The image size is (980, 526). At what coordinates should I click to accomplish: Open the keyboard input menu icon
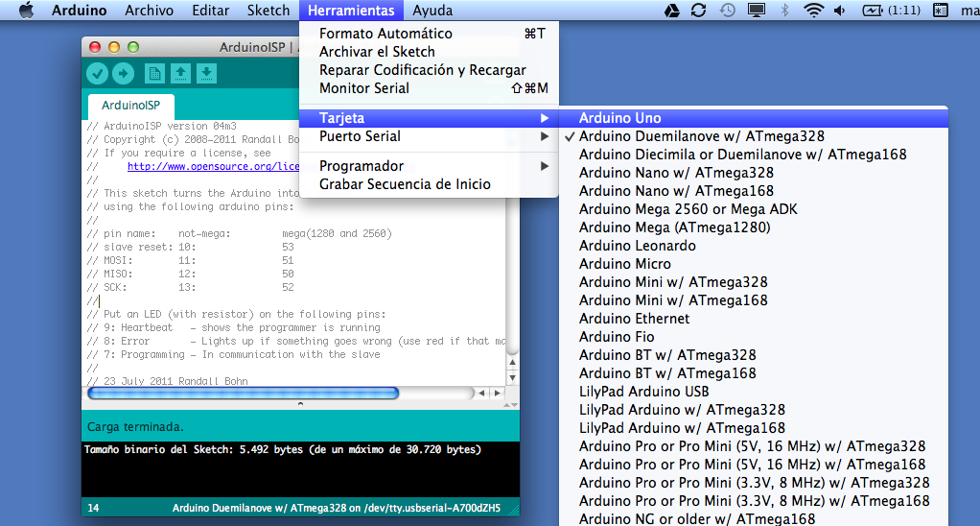coord(940,10)
